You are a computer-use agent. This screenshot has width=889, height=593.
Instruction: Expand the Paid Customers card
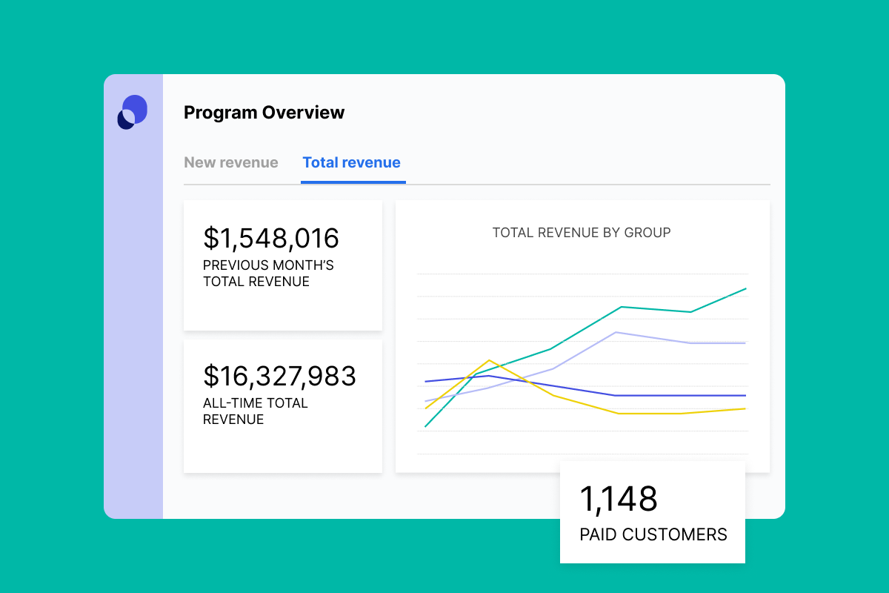652,512
